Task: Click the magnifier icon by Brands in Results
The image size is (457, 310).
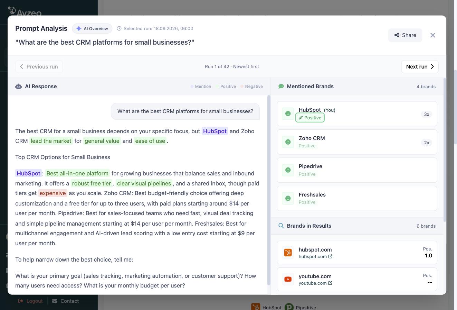Action: 281,226
